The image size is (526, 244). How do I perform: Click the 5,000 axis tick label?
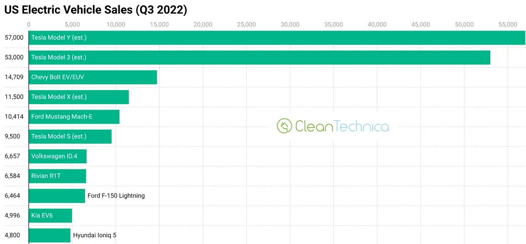point(72,25)
